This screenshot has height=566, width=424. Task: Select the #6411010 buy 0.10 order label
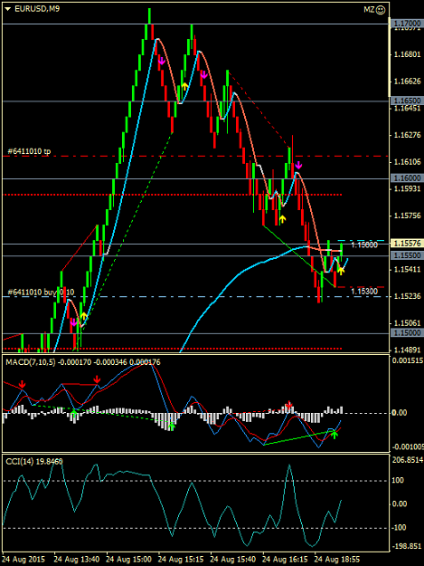(41, 292)
